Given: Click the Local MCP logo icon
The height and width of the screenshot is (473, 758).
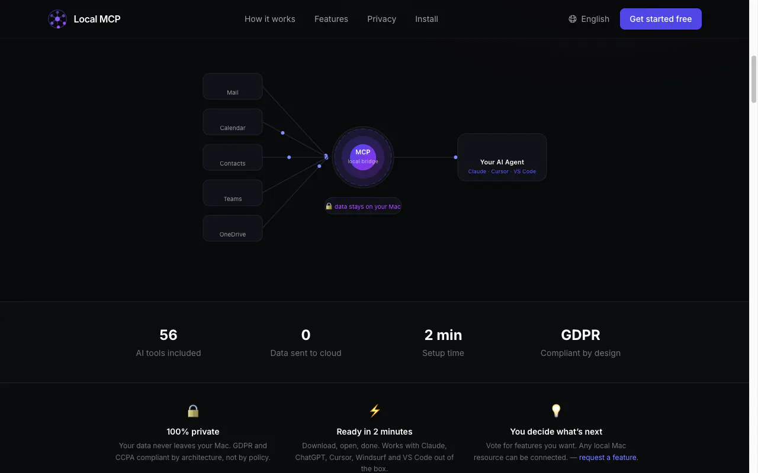Looking at the screenshot, I should click(57, 19).
